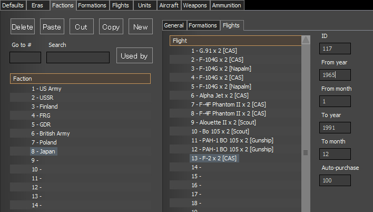The width and height of the screenshot is (373, 212).
Task: Switch to the Units tab
Action: (x=145, y=5)
